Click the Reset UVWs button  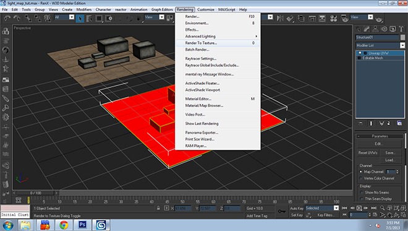[368, 153]
